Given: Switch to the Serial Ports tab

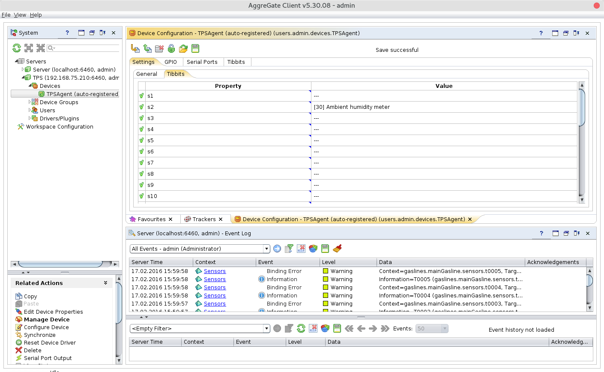Looking at the screenshot, I should click(202, 62).
